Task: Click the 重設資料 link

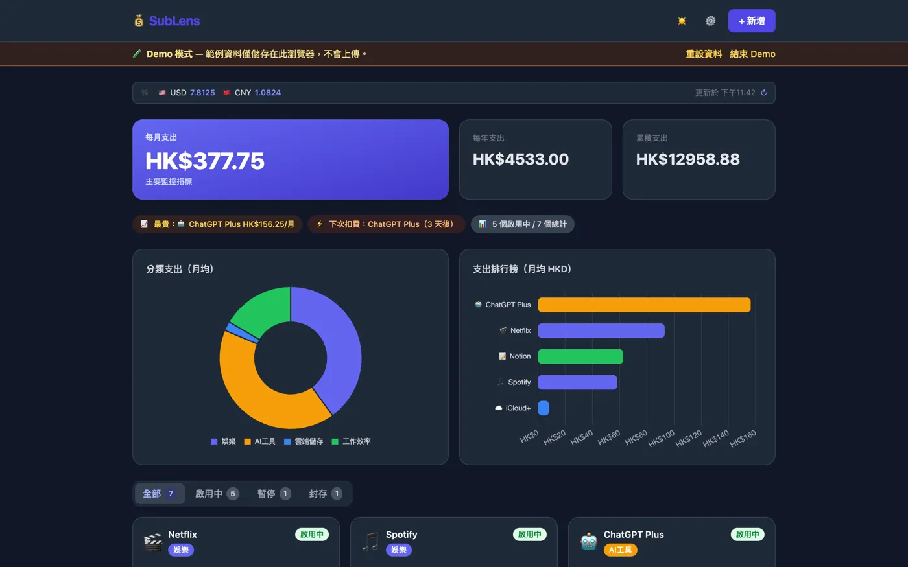Action: [704, 54]
